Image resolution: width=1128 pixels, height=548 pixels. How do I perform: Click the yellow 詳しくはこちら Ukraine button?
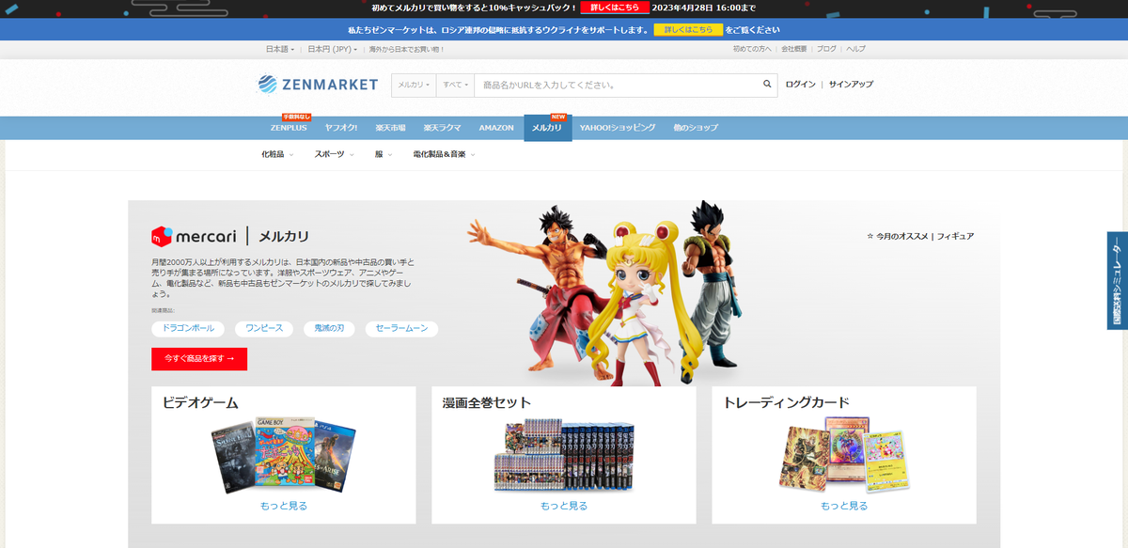coord(688,30)
